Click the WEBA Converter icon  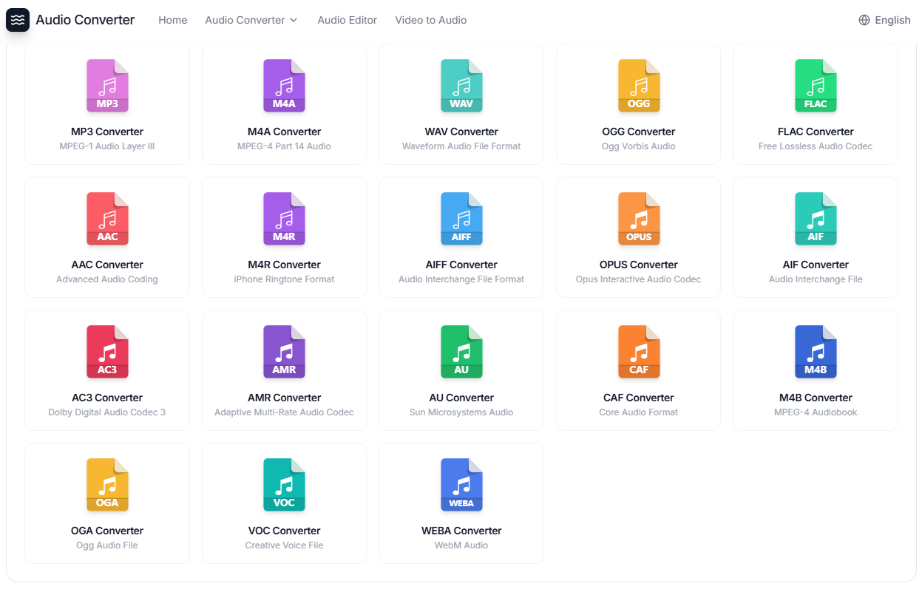[x=461, y=486]
